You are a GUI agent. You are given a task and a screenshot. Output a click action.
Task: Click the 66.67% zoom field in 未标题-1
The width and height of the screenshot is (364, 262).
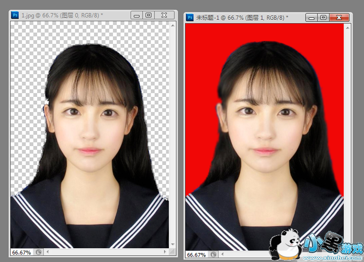point(197,255)
